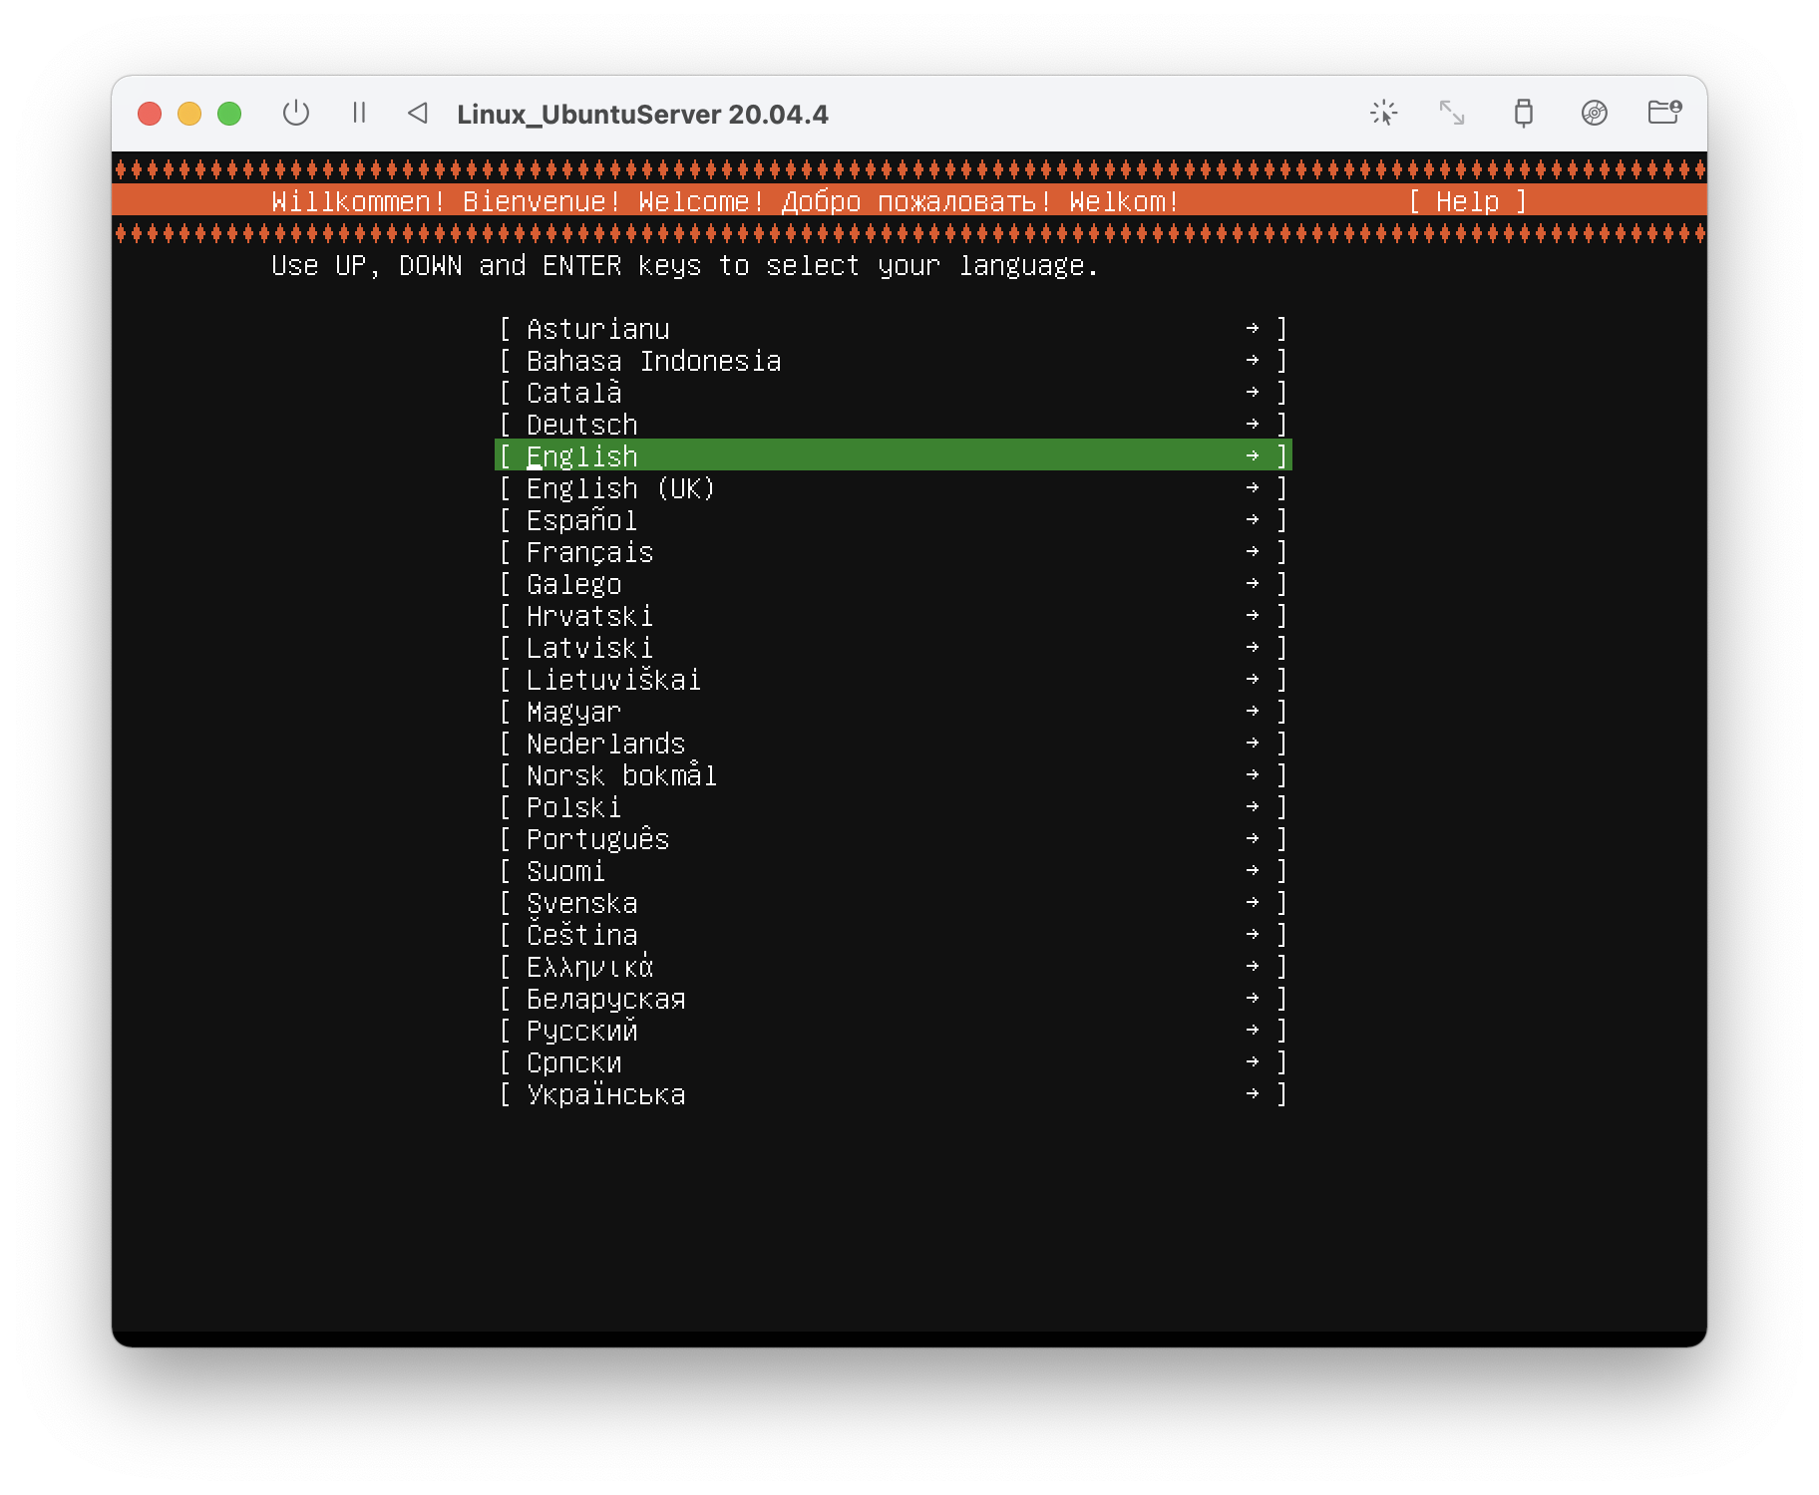Choose Latviski from the language list

point(894,647)
